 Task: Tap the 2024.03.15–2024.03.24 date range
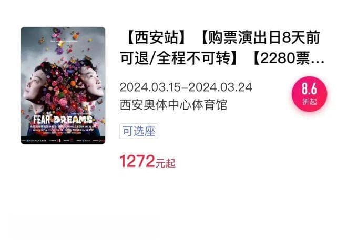coord(186,87)
